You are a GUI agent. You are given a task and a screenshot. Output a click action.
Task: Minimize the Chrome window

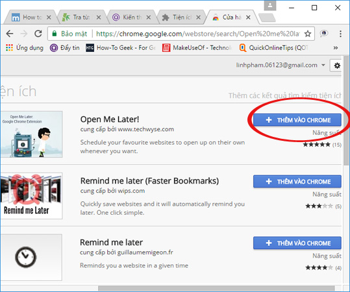click(292, 8)
